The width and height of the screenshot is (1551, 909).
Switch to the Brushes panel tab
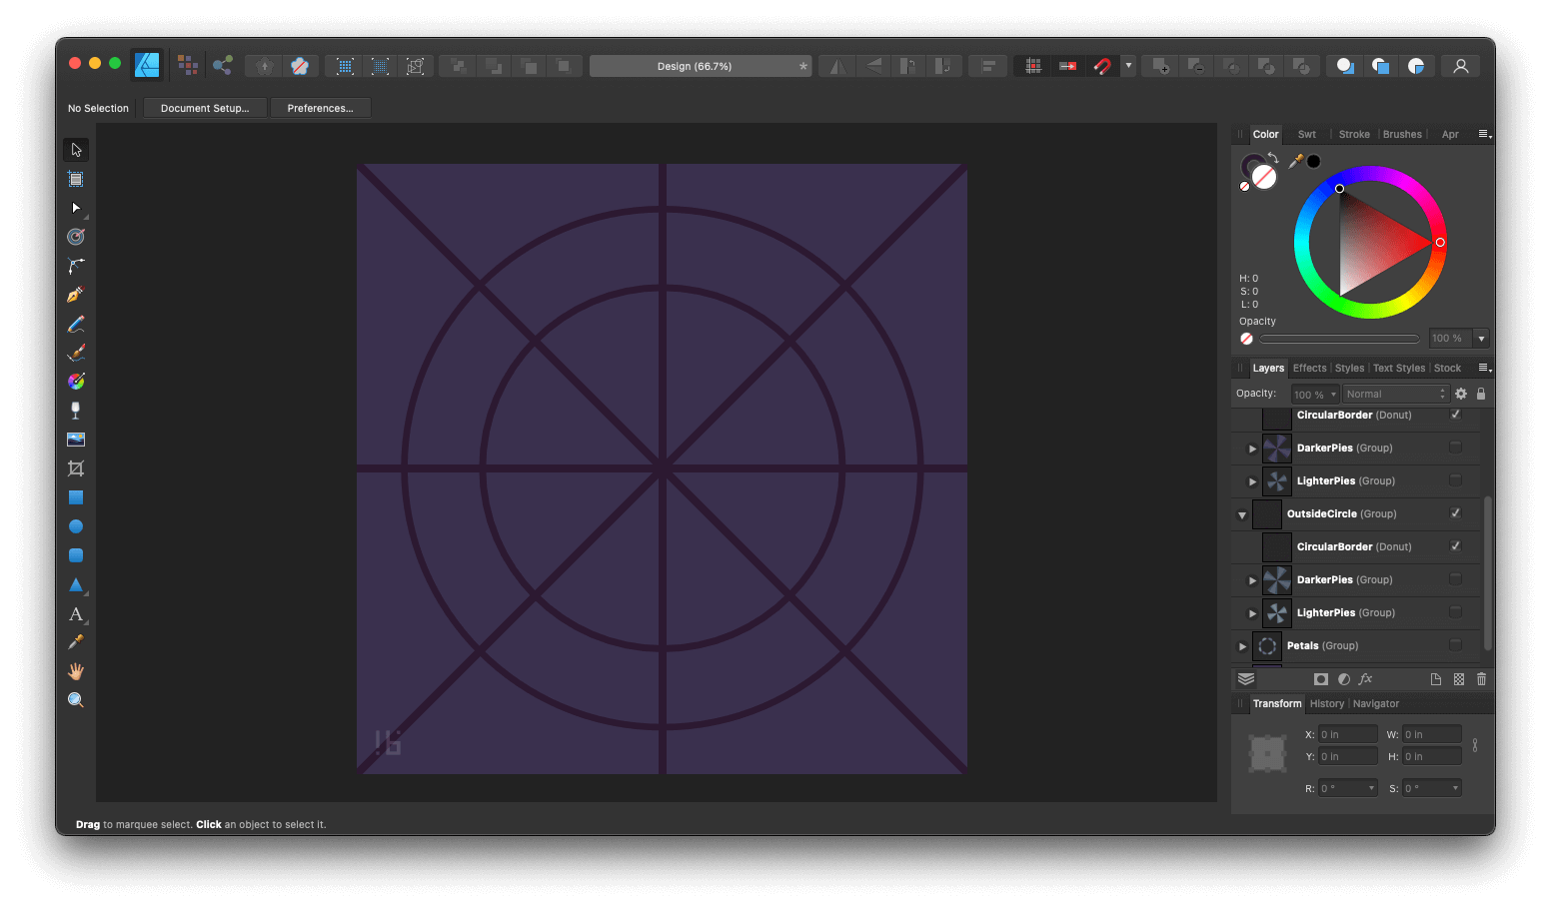[x=1402, y=134]
